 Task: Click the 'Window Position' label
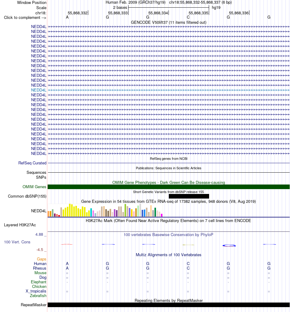32,3
